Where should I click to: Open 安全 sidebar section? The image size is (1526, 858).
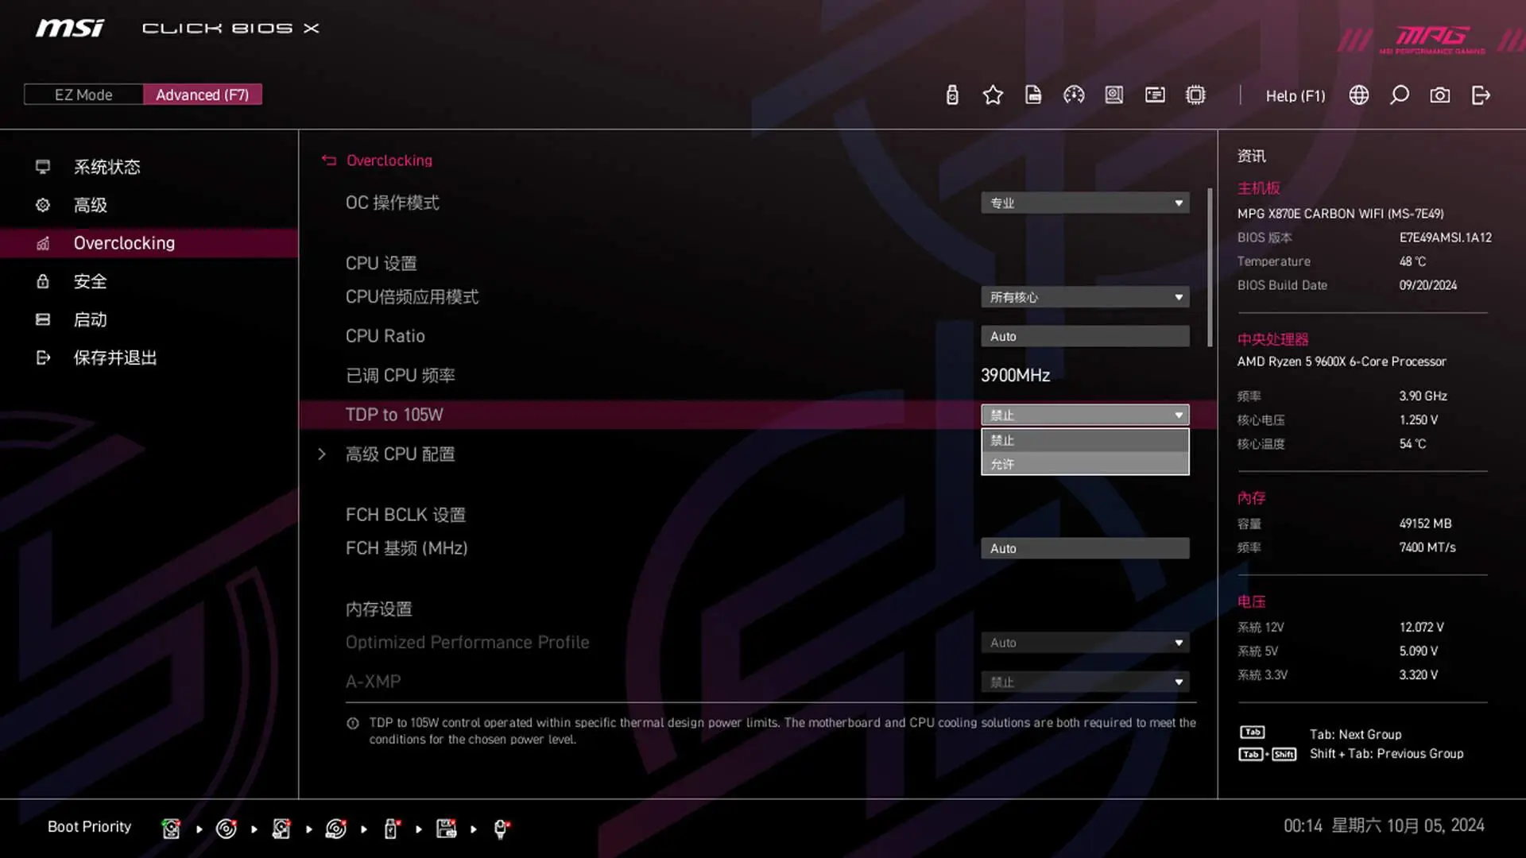point(149,281)
